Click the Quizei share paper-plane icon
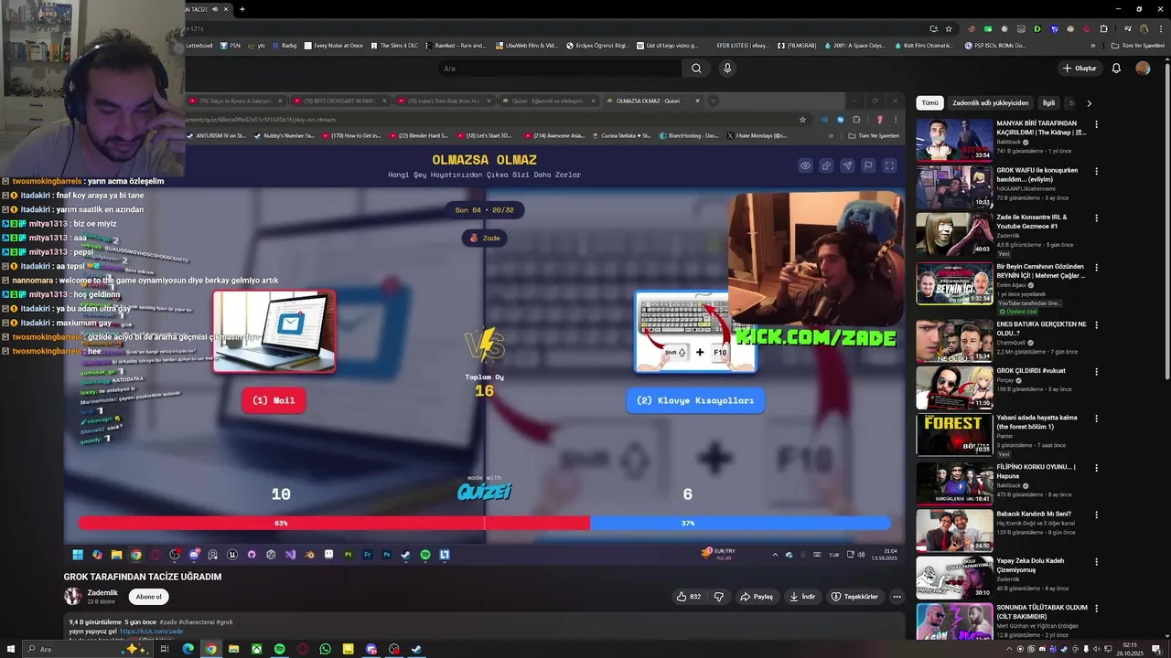The image size is (1171, 658). tap(847, 165)
